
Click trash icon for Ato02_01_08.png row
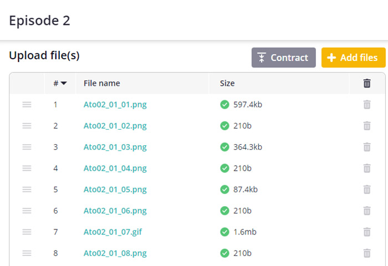tap(366, 253)
